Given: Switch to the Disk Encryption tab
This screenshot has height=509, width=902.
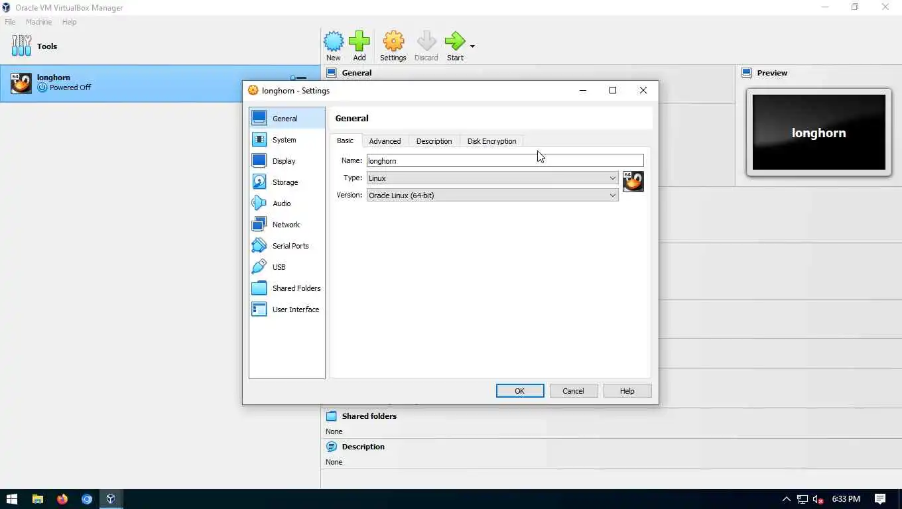Looking at the screenshot, I should pos(491,141).
